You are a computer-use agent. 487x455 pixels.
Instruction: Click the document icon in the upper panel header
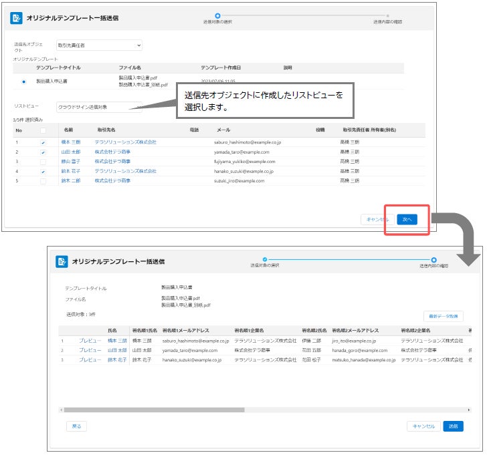click(16, 18)
